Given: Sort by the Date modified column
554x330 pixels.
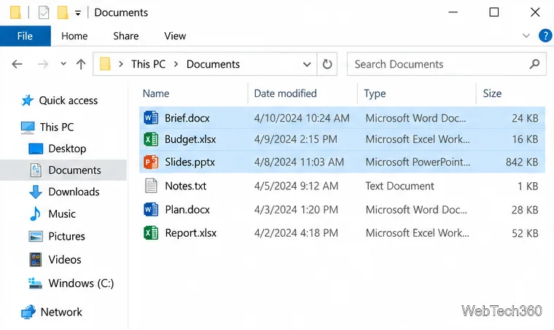Looking at the screenshot, I should (x=285, y=93).
